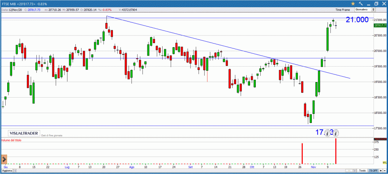Click the horizontal scrollbar thumb near Tools
This screenshot has height=174, width=388.
tap(349, 171)
